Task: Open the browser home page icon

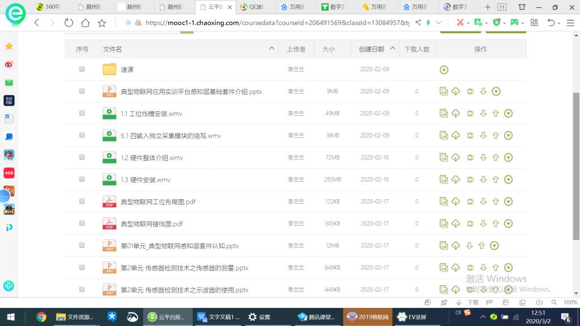Action: (x=85, y=23)
